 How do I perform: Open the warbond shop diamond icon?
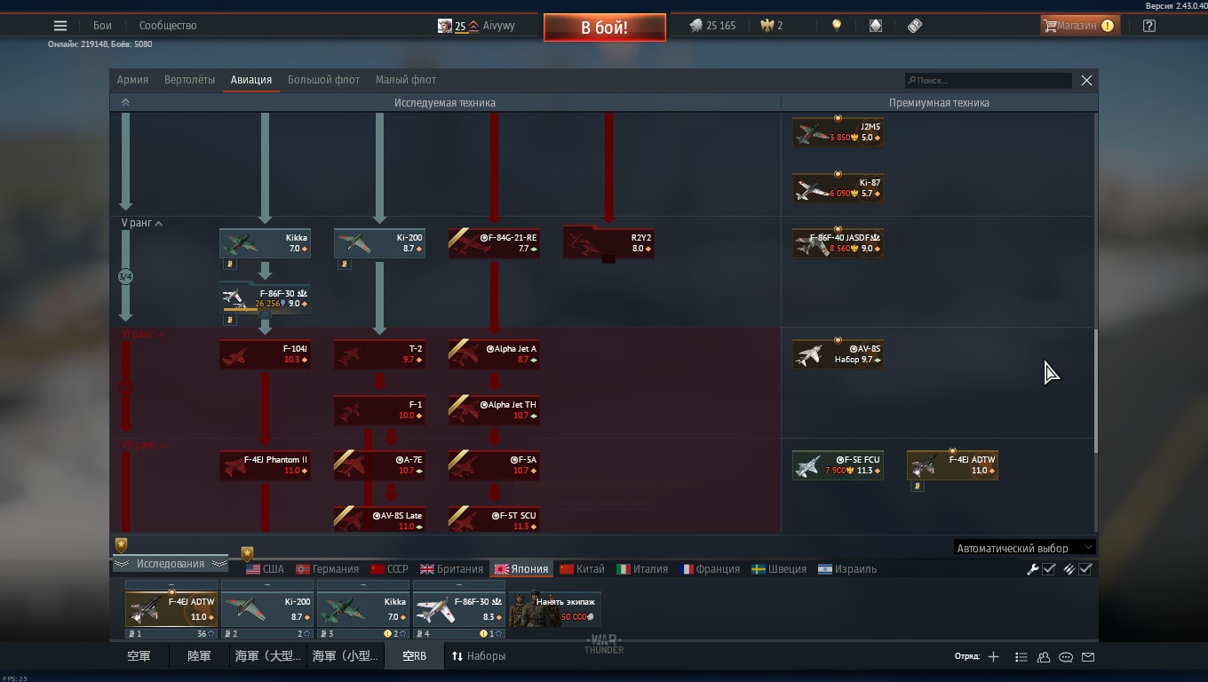click(x=876, y=26)
